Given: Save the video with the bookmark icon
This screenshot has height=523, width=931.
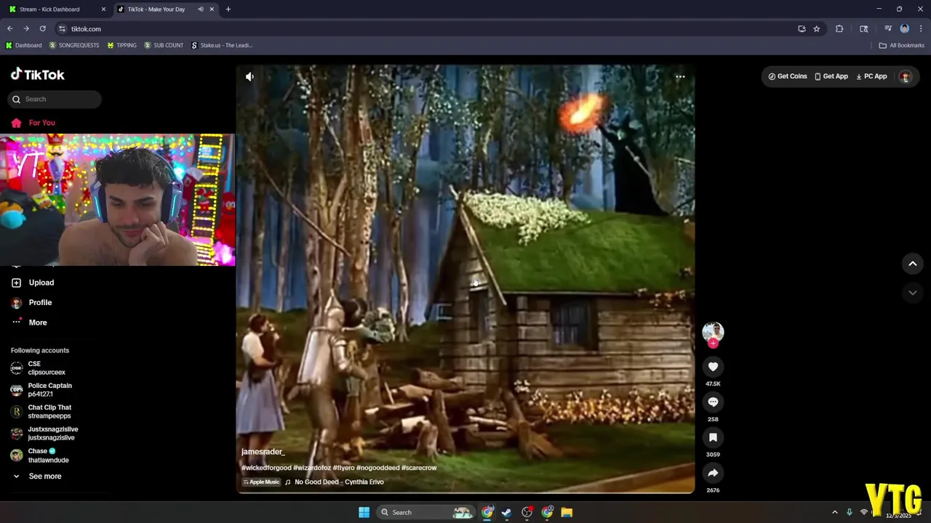Looking at the screenshot, I should tap(713, 437).
